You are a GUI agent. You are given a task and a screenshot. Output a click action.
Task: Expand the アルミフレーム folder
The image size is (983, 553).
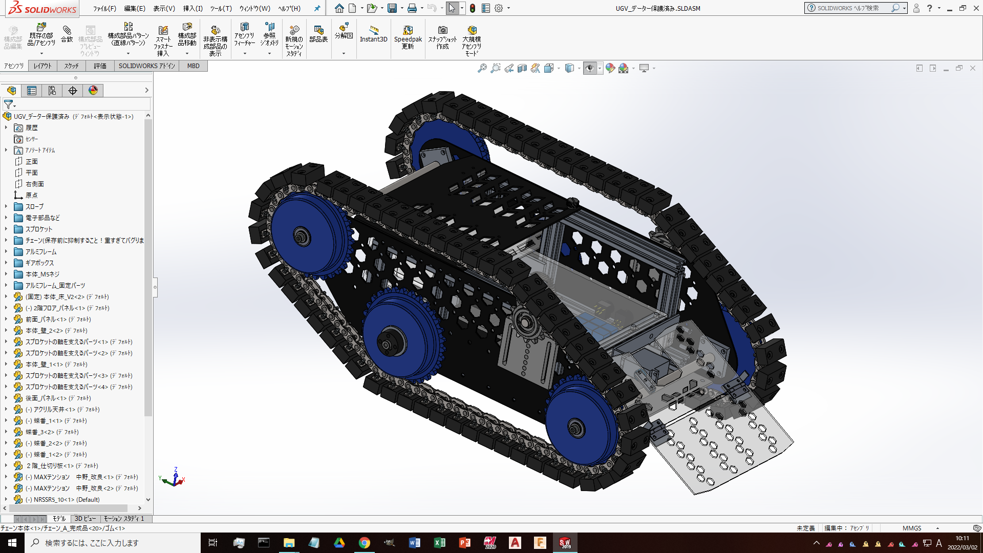click(6, 251)
